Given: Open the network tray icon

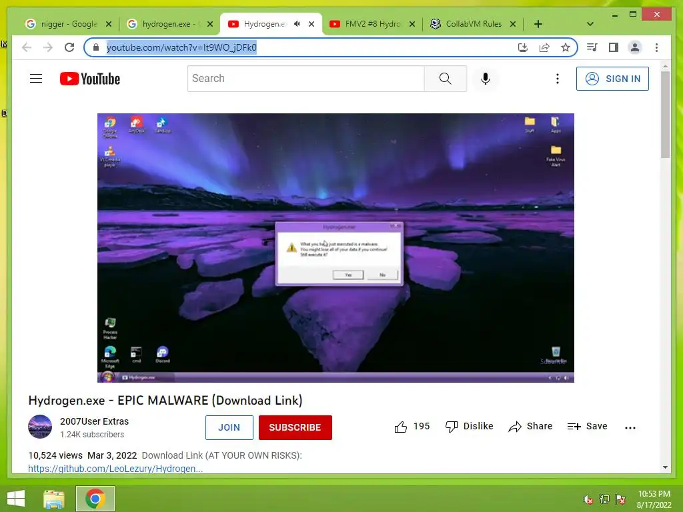Looking at the screenshot, I should coord(604,499).
